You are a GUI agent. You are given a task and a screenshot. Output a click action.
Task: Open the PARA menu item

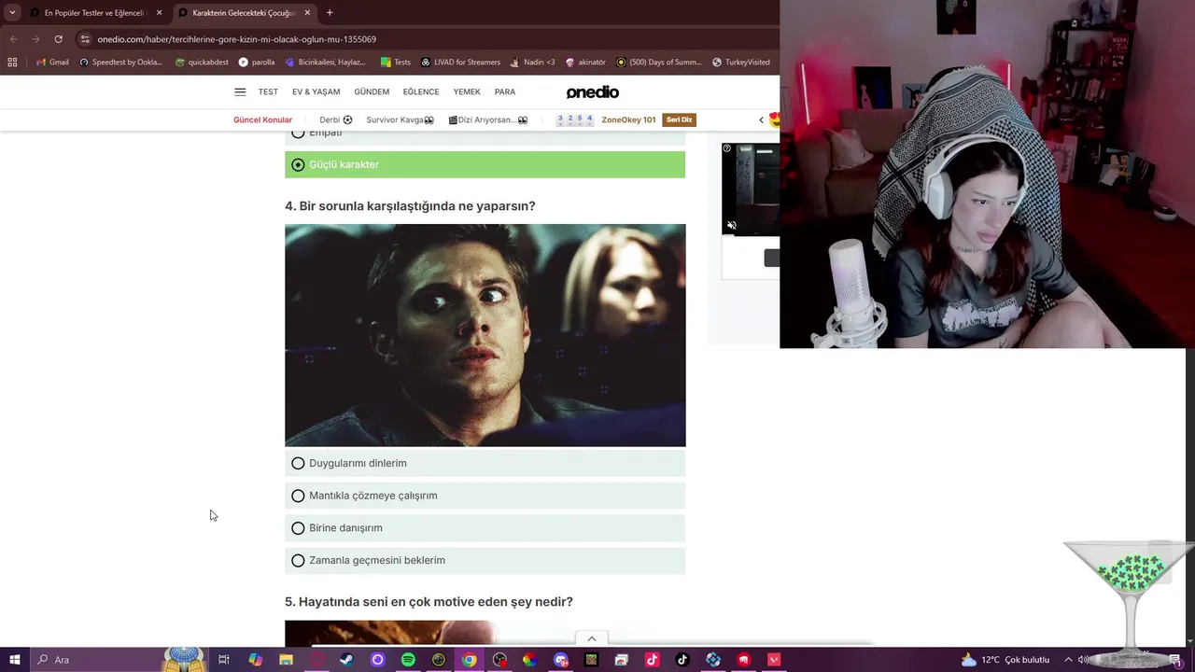tap(505, 91)
